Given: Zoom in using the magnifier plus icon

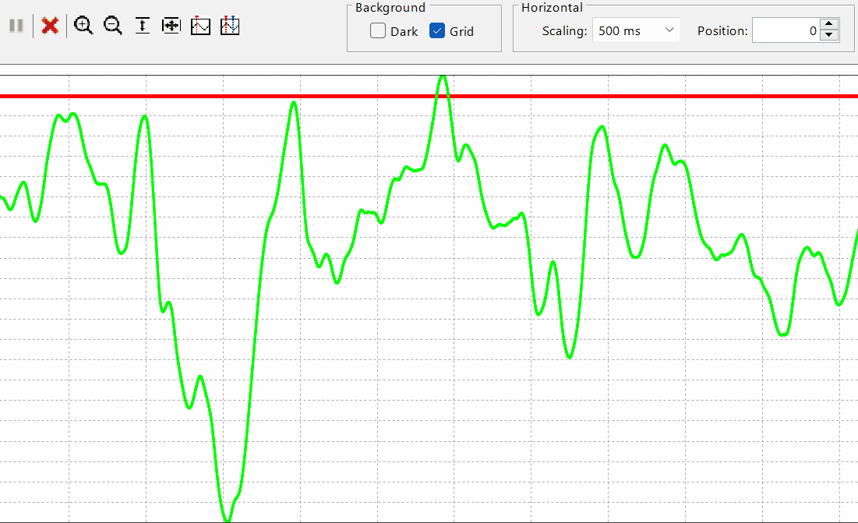Looking at the screenshot, I should point(83,26).
